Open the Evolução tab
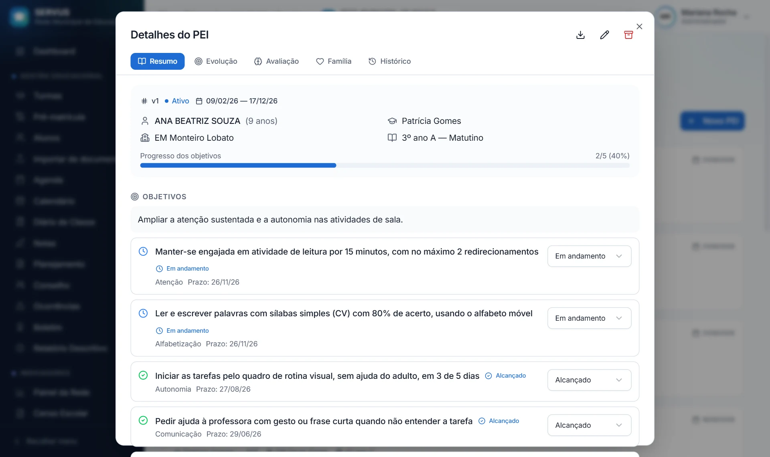The height and width of the screenshot is (457, 770). coord(216,61)
